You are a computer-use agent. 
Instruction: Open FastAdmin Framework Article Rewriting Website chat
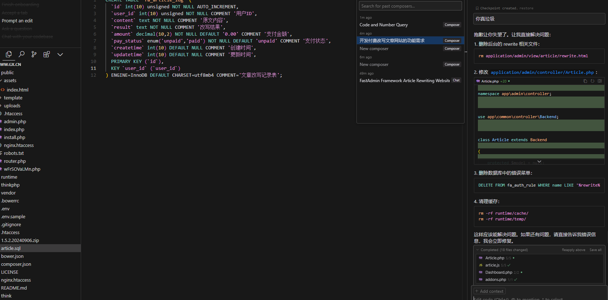[x=410, y=80]
